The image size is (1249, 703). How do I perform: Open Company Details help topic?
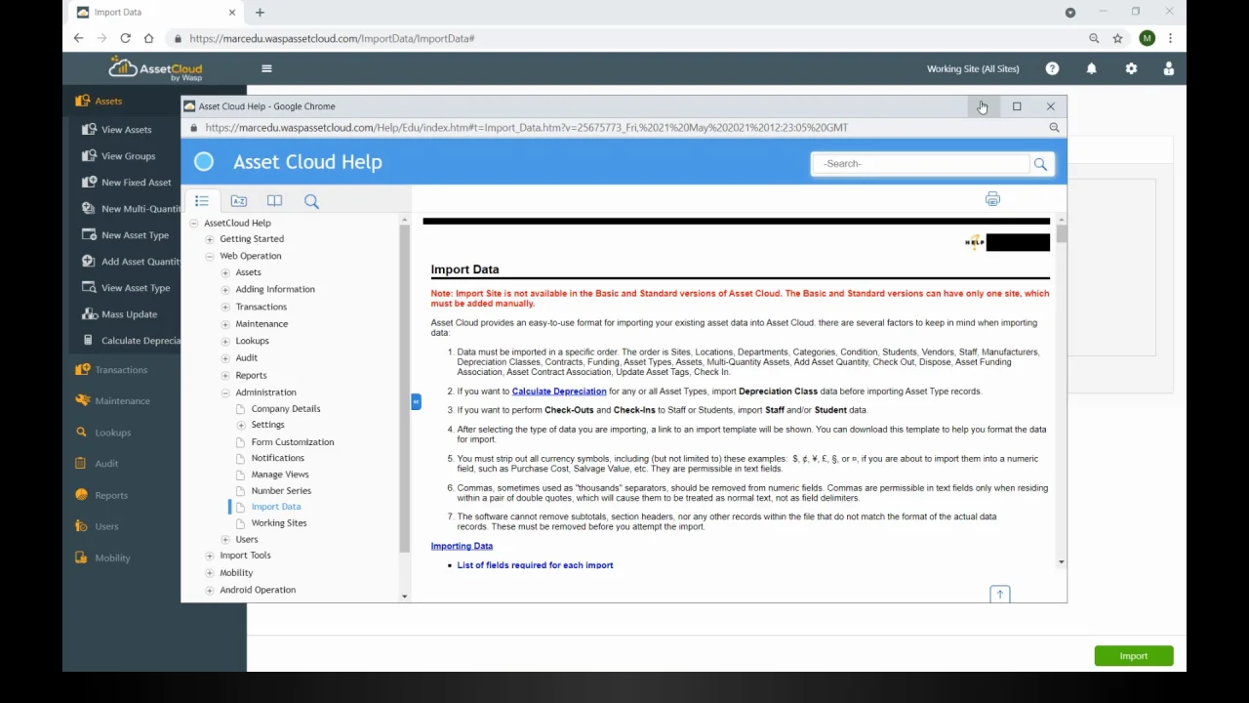point(285,408)
